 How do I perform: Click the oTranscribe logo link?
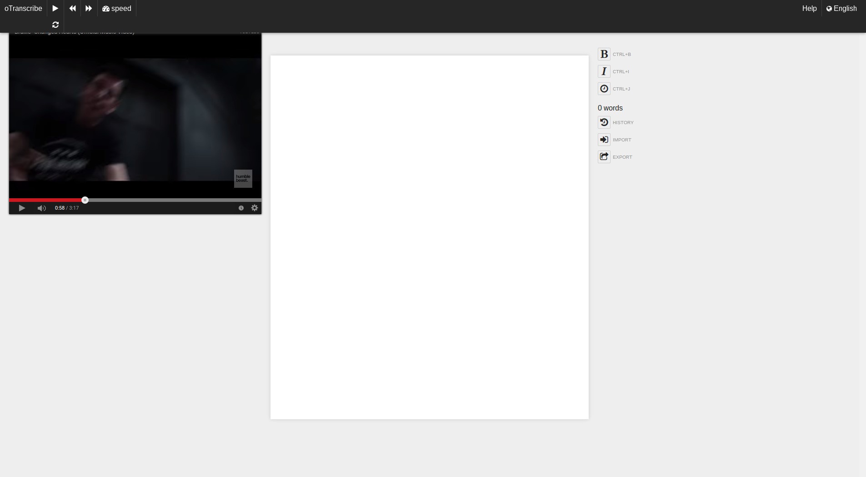23,8
